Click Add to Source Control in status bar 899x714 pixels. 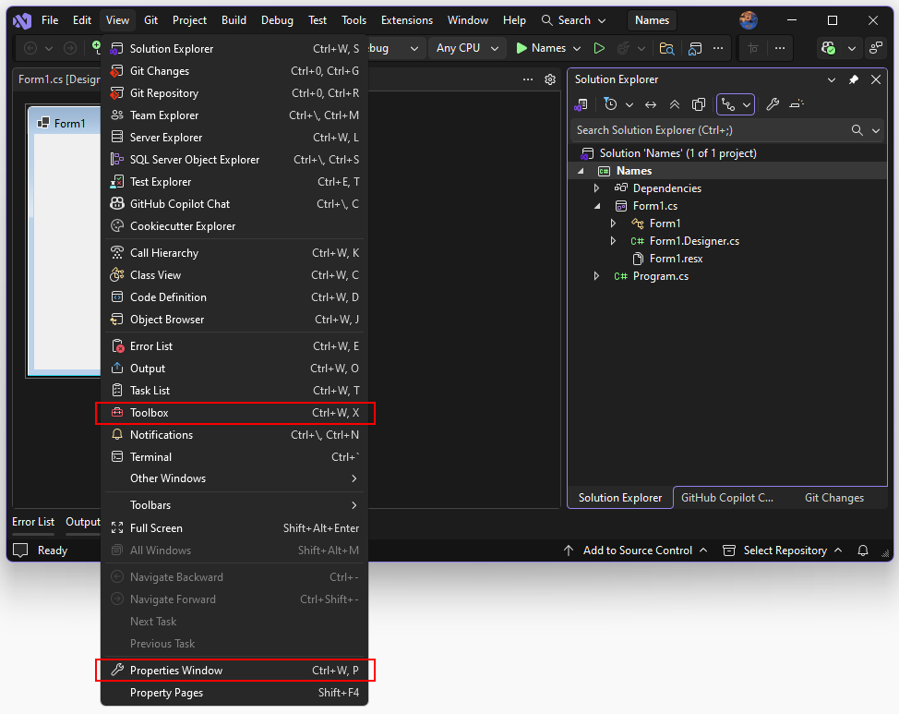click(x=637, y=550)
